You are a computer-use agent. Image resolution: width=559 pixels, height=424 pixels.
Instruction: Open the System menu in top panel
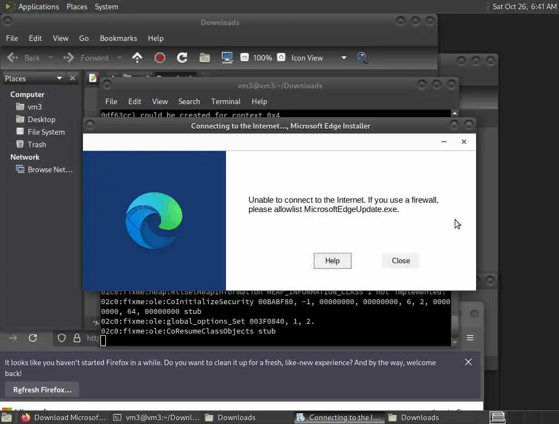[106, 7]
